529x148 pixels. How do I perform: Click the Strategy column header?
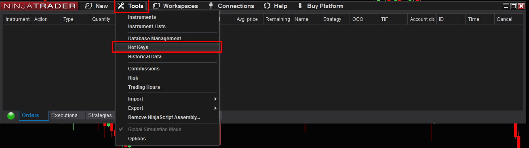click(x=335, y=19)
